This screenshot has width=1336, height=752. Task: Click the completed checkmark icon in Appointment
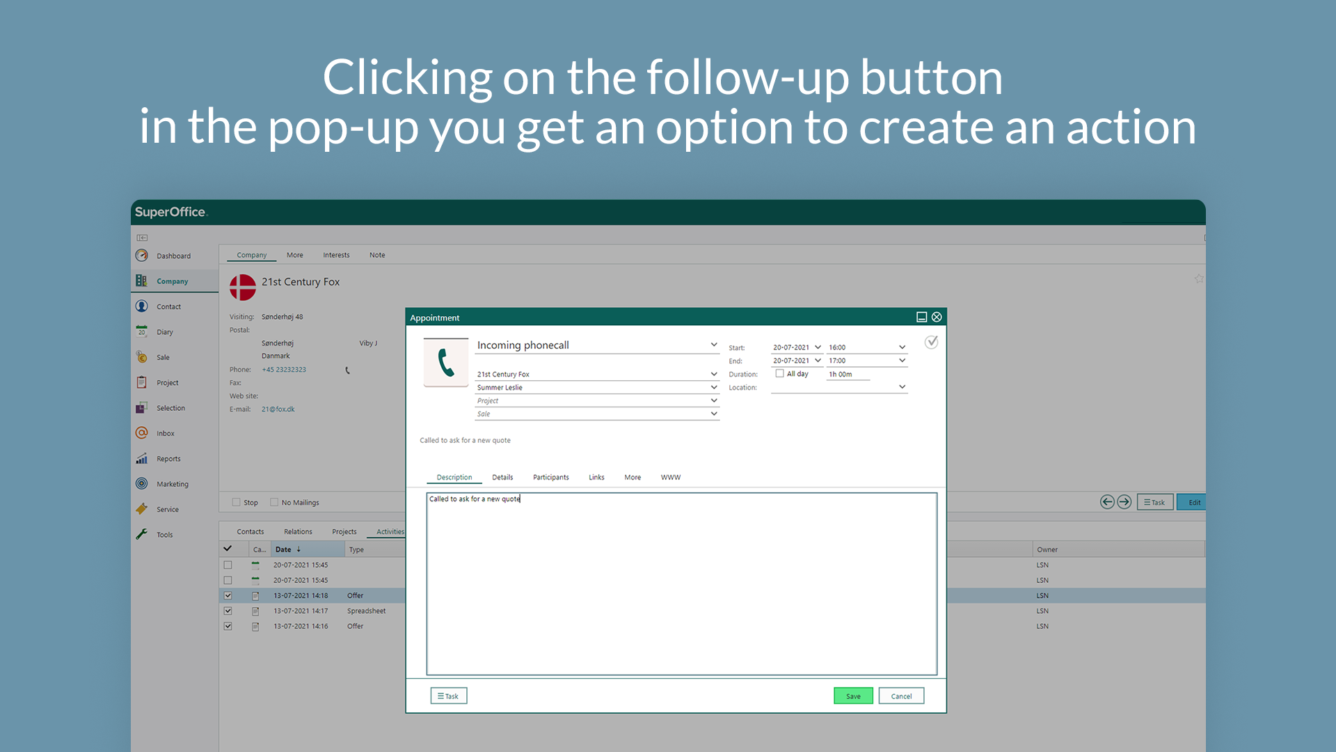(931, 342)
